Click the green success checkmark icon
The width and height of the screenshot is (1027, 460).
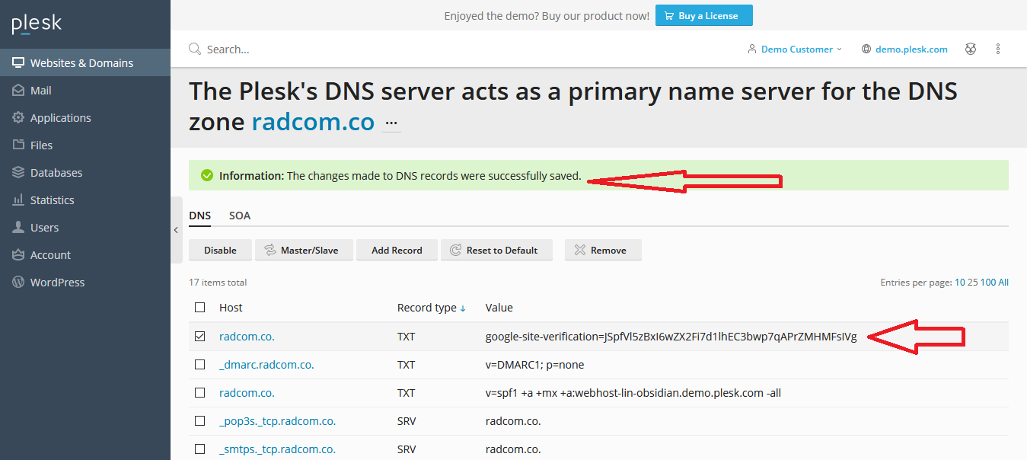click(x=207, y=176)
